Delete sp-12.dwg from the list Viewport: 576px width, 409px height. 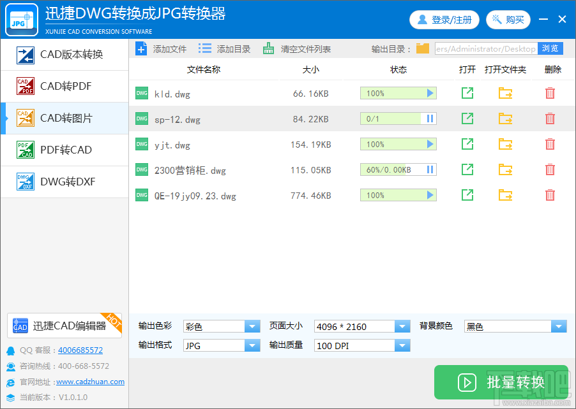pos(550,118)
